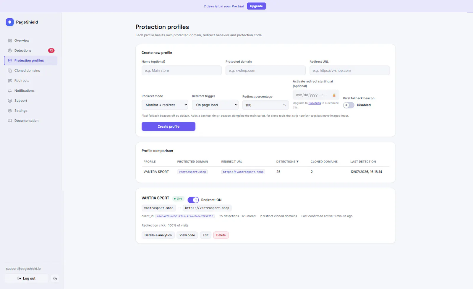The width and height of the screenshot is (473, 289).
Task: Click the Redirect URL column header
Action: point(232,162)
